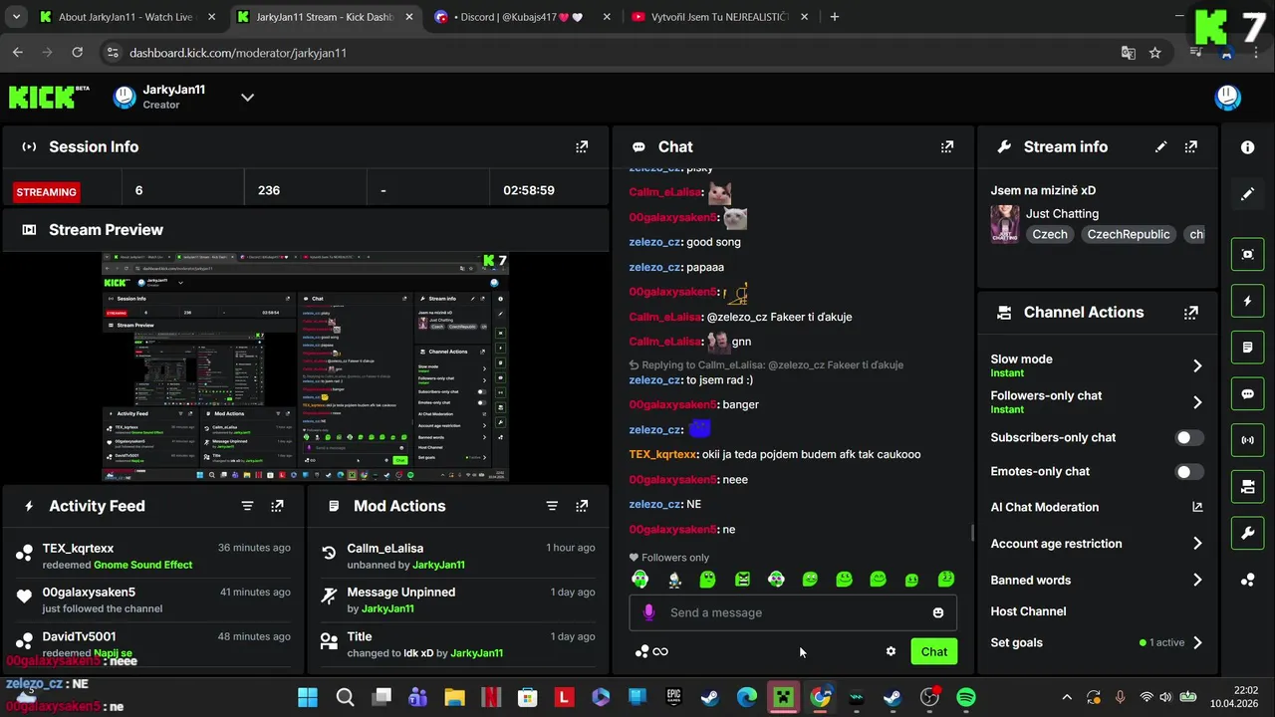Open Spotify from the taskbar

[966, 697]
